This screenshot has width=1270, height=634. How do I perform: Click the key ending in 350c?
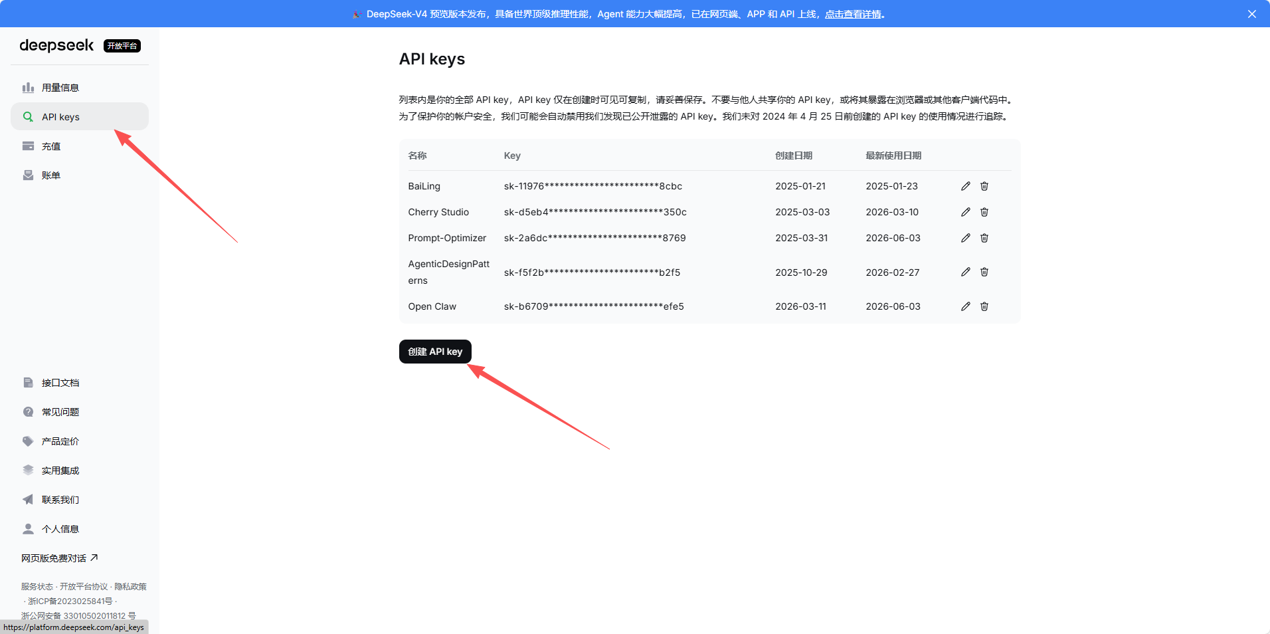(x=595, y=212)
